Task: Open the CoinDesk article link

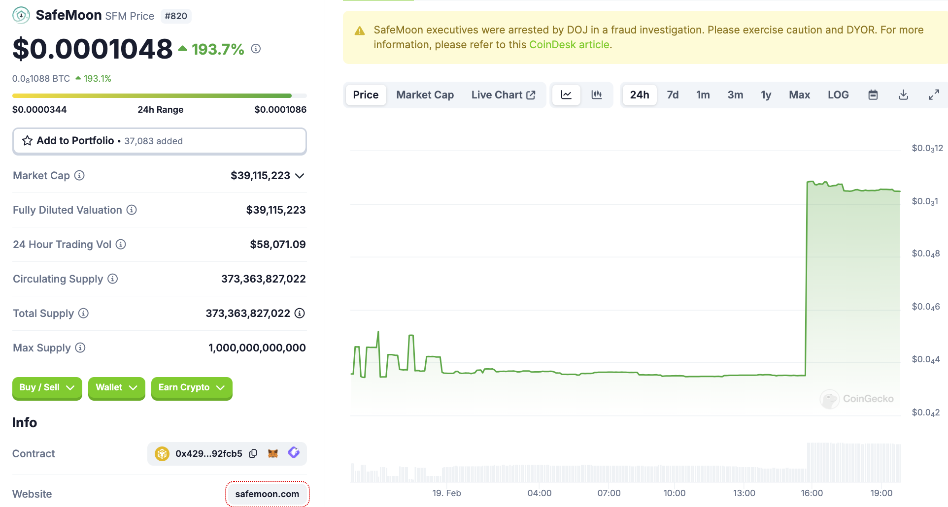Action: click(569, 45)
